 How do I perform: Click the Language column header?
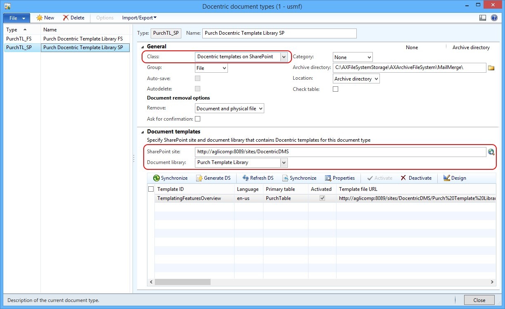[249, 189]
